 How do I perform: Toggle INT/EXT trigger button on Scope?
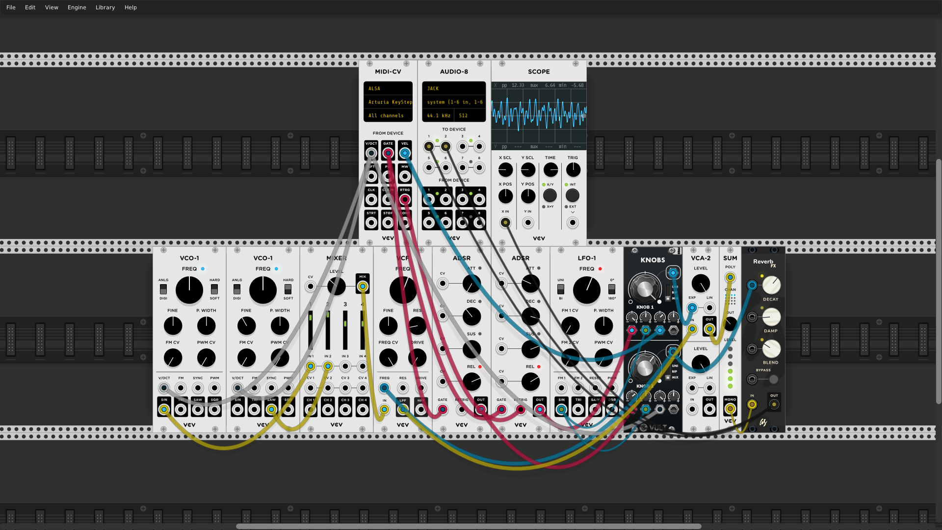[x=573, y=195]
